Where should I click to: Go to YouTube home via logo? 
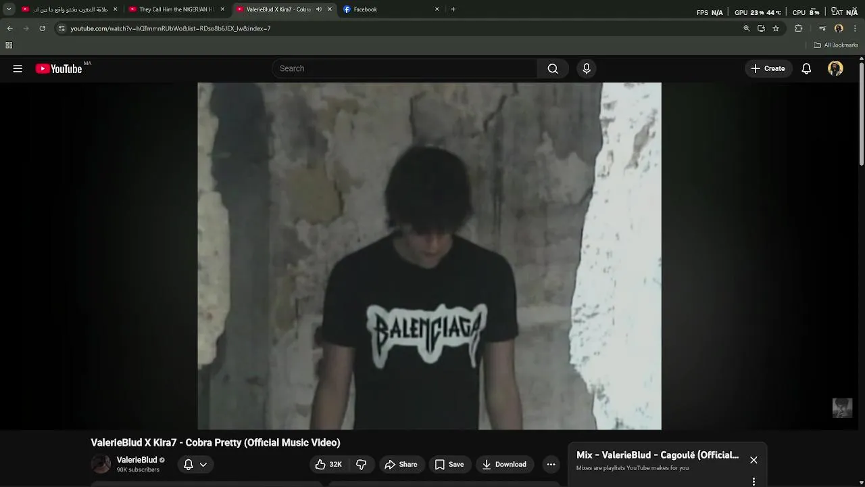(x=59, y=68)
